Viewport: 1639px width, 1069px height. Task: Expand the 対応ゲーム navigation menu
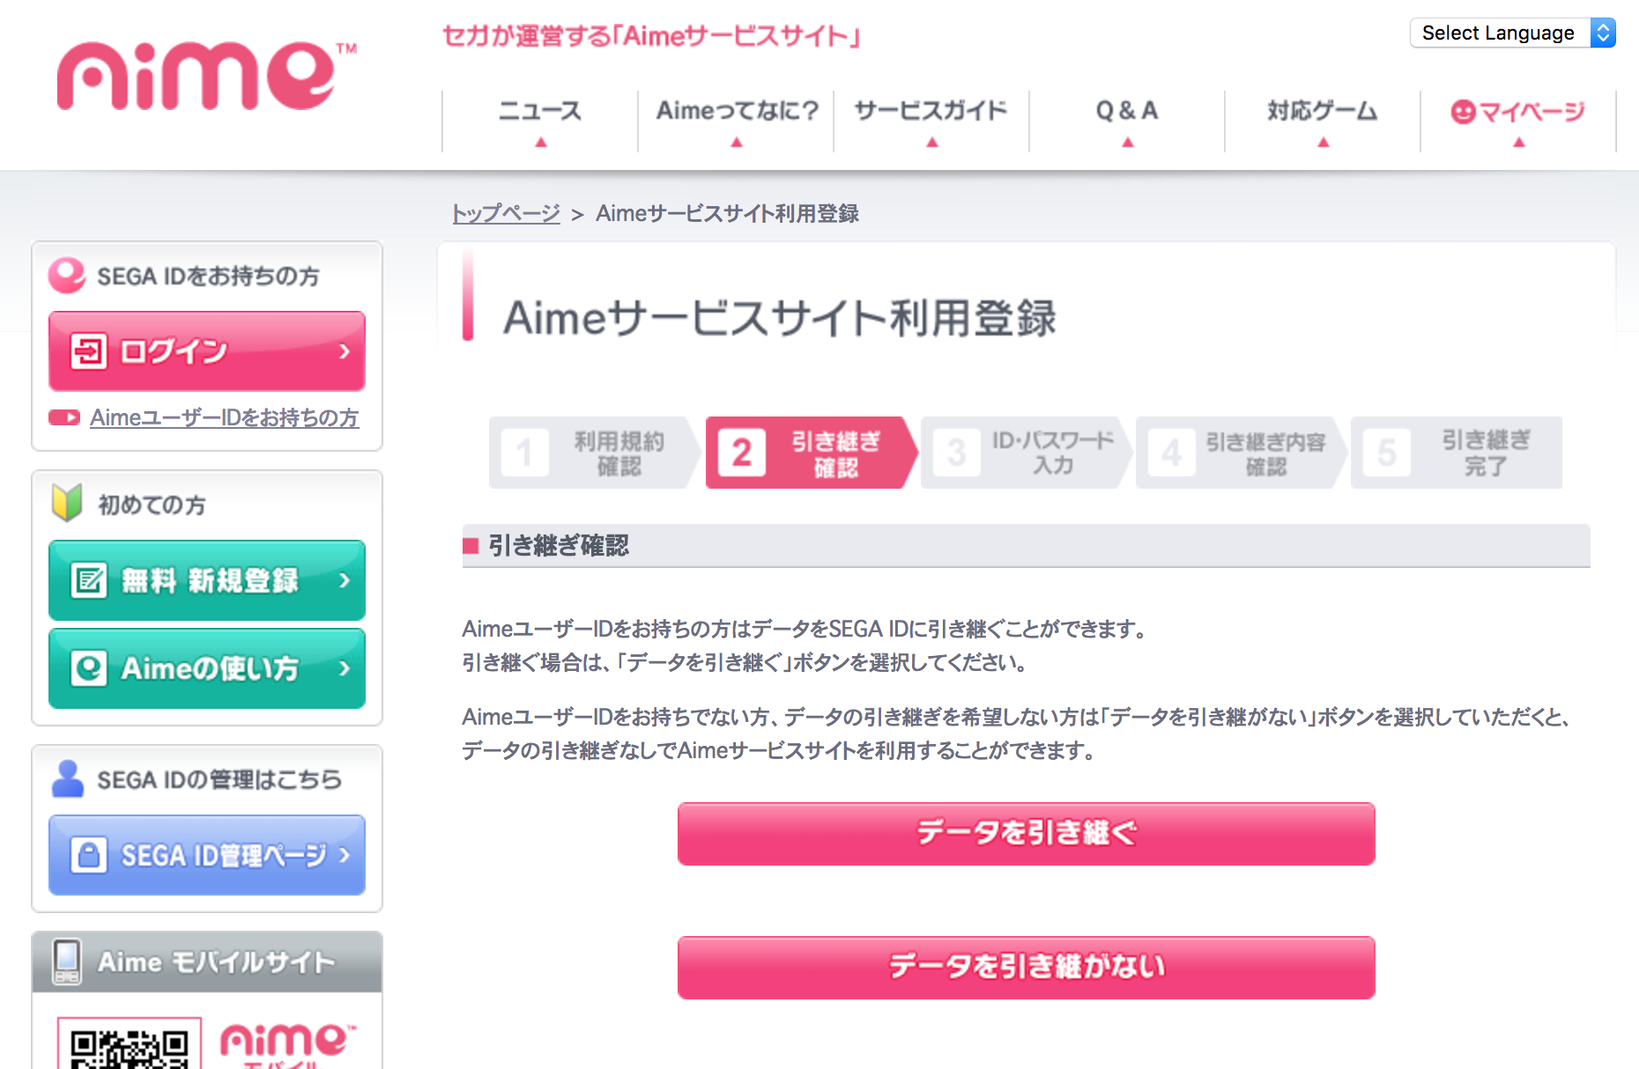[1323, 120]
